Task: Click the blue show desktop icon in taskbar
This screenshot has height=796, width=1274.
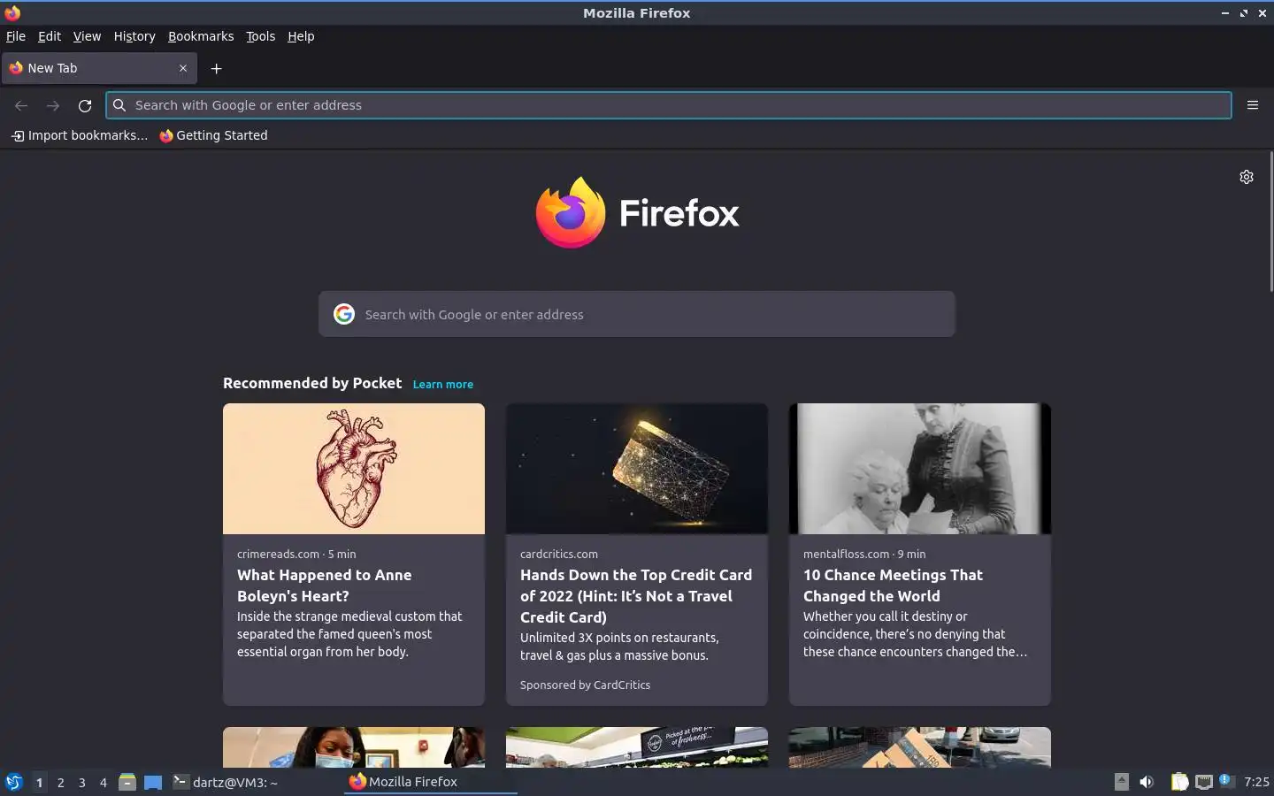Action: (x=153, y=782)
